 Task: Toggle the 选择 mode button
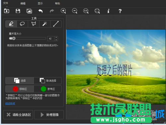tap(20, 80)
